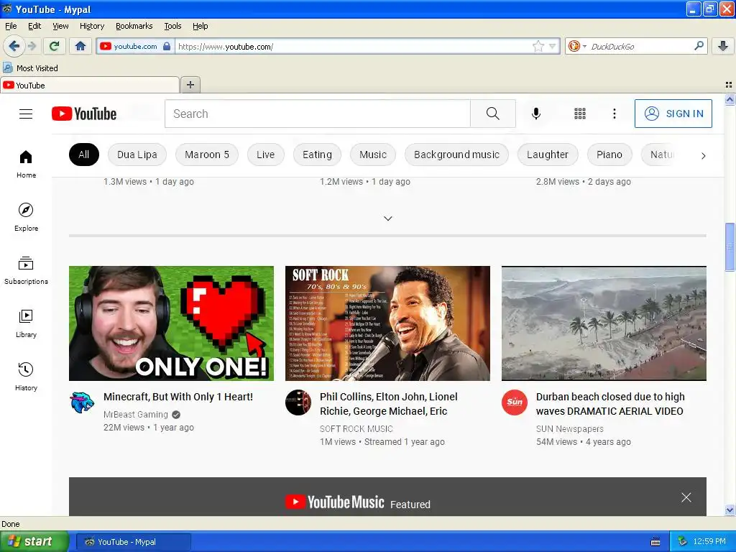Click the browser Forward arrow button
Screen dimensions: 736x552
(32, 46)
